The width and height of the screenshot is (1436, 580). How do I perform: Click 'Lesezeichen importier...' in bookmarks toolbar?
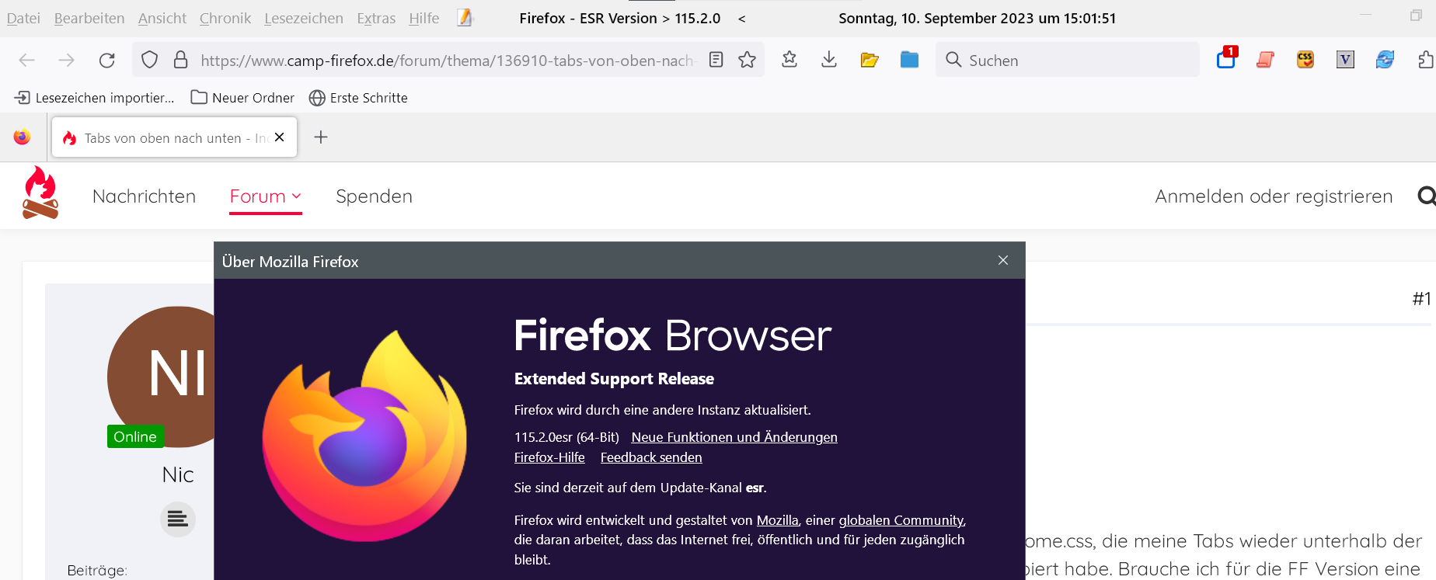click(94, 98)
